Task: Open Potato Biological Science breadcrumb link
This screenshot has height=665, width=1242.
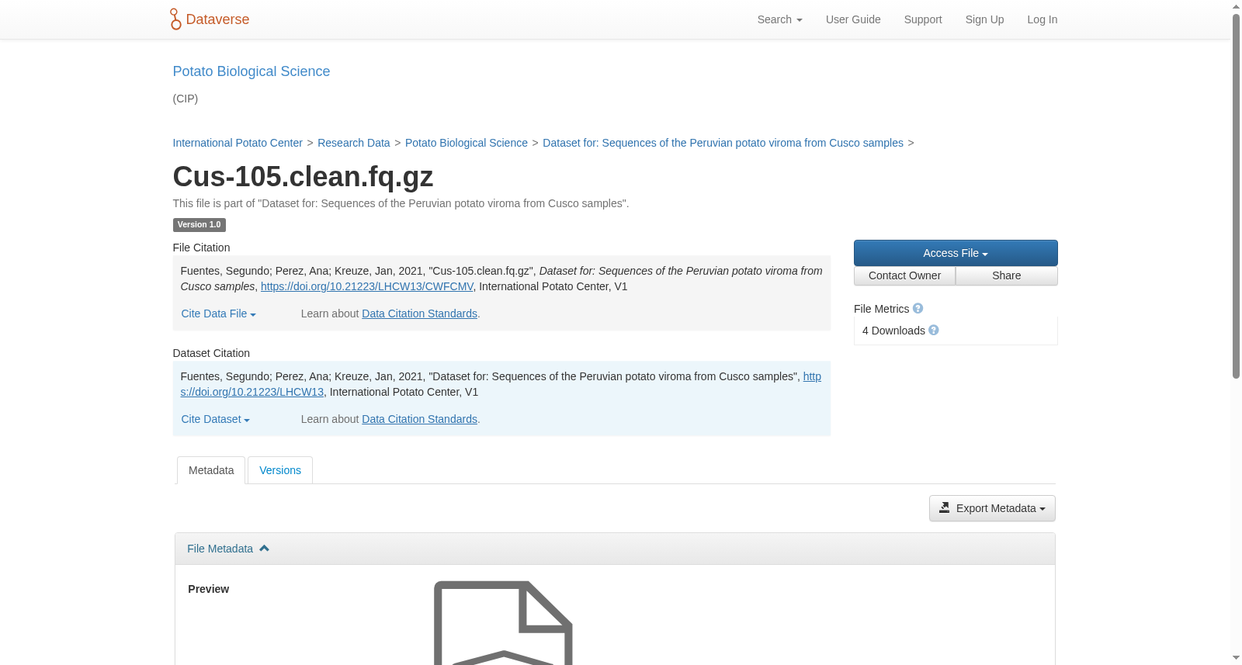Action: click(467, 143)
